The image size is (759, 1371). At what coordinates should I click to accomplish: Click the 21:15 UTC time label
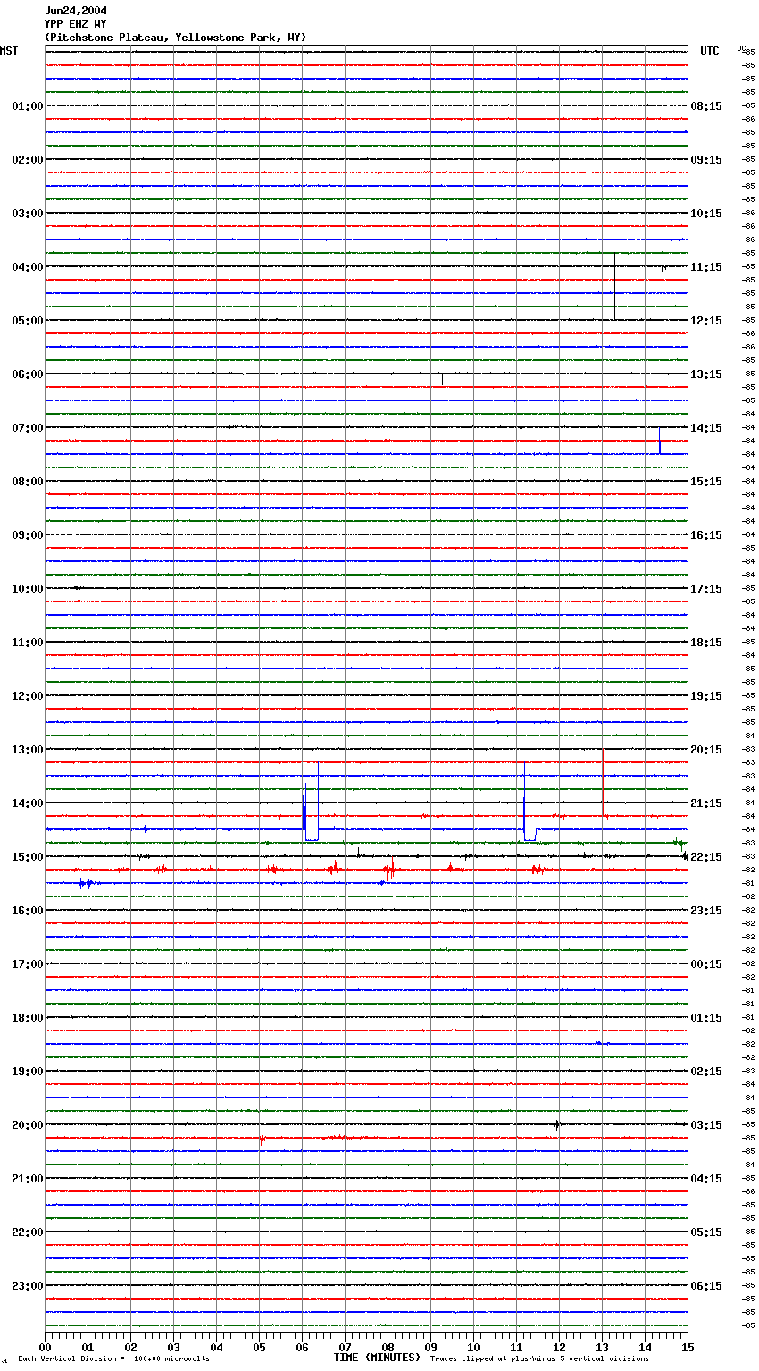tap(706, 803)
